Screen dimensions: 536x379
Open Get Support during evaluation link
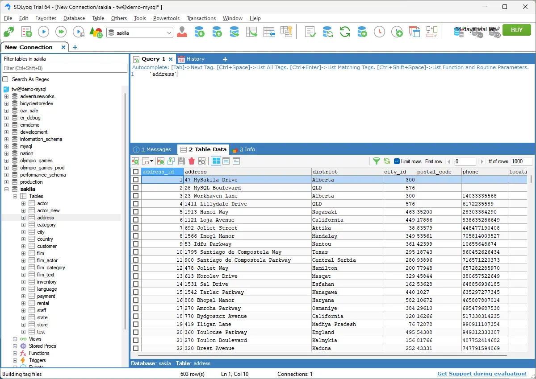(x=482, y=374)
